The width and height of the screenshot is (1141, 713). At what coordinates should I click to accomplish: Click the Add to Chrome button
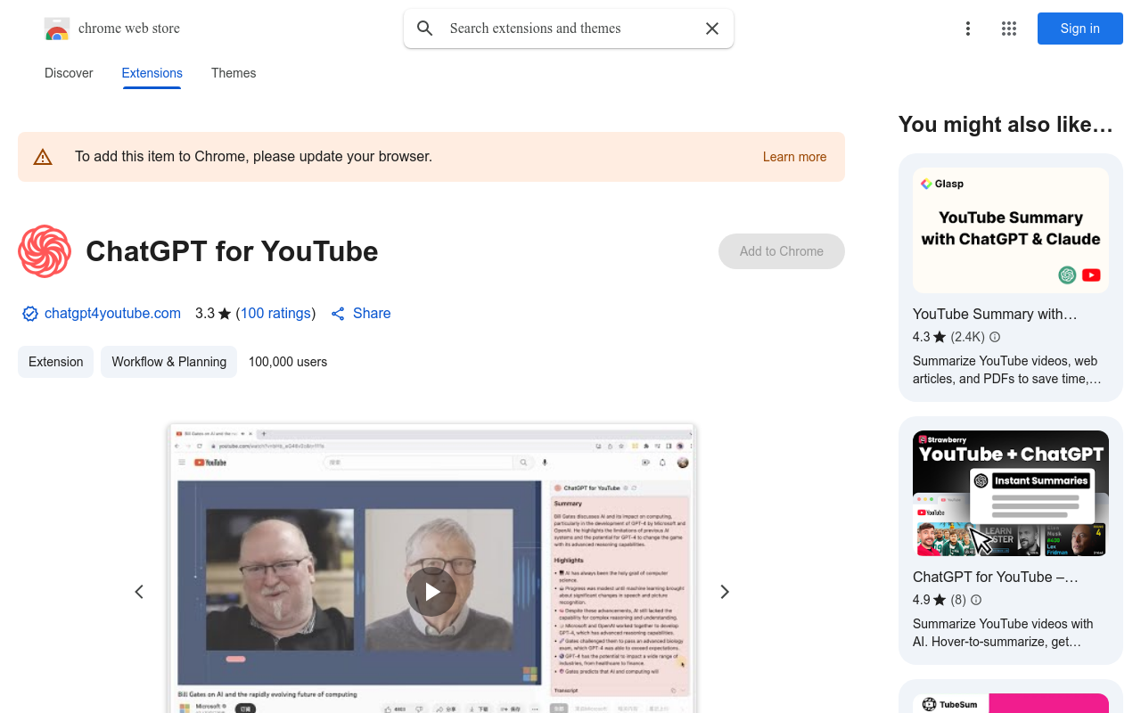[782, 251]
